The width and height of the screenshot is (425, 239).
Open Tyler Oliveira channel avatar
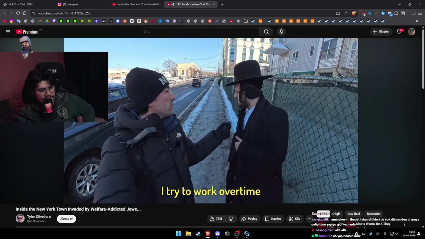[x=20, y=218]
